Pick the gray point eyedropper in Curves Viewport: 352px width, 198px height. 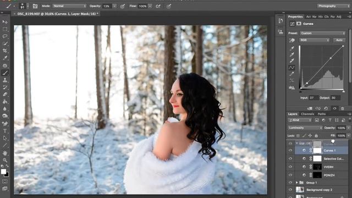(x=292, y=54)
